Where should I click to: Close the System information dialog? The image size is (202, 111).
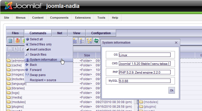pyautogui.click(x=176, y=43)
